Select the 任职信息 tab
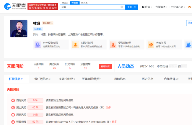The height and width of the screenshot is (125, 192). [16, 79]
